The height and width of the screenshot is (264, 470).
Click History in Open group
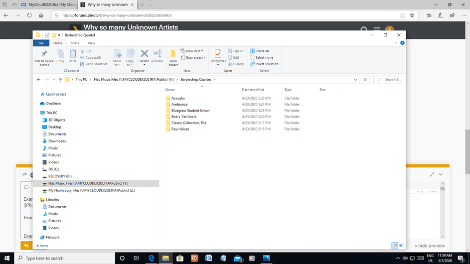[236, 64]
